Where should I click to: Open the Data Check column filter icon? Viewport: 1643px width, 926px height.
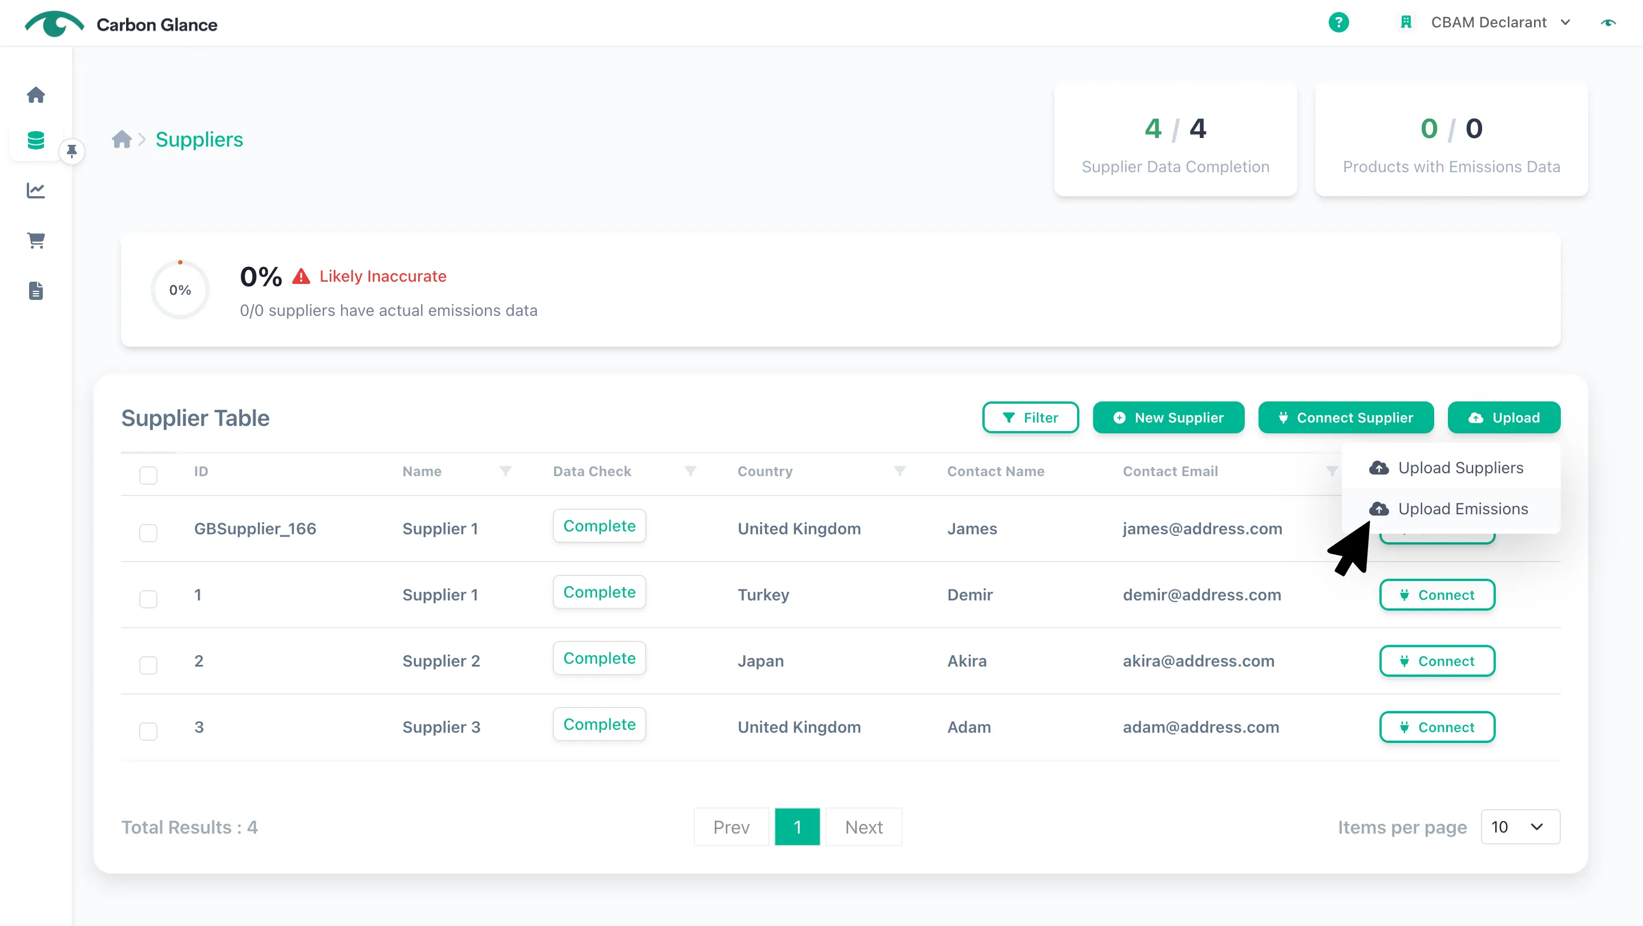pyautogui.click(x=690, y=471)
